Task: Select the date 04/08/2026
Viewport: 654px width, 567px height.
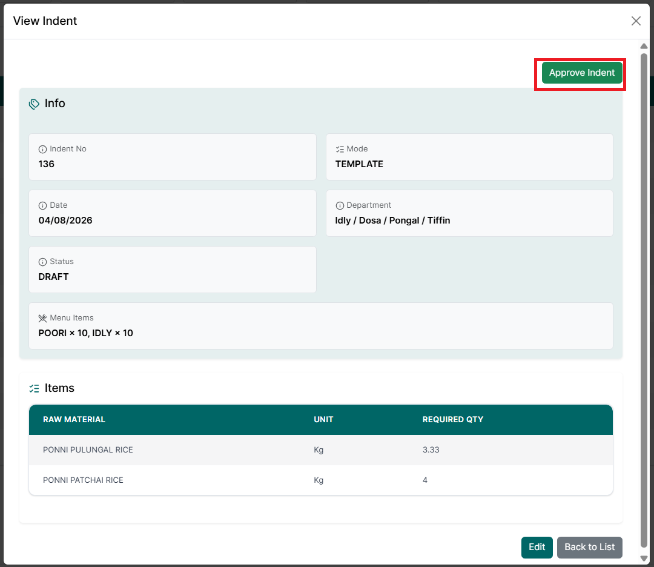Action: 65,220
